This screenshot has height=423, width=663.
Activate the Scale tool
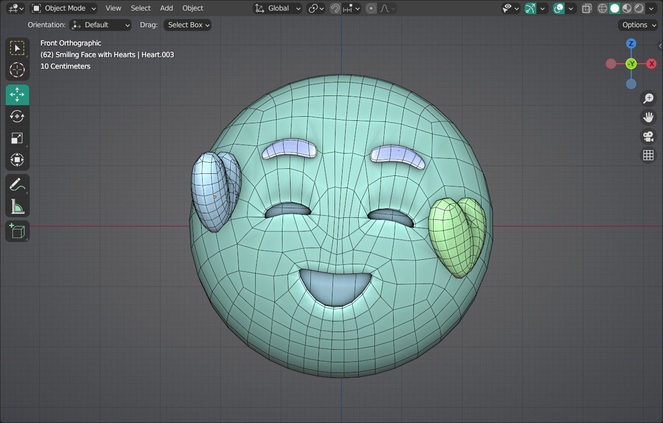(x=17, y=138)
